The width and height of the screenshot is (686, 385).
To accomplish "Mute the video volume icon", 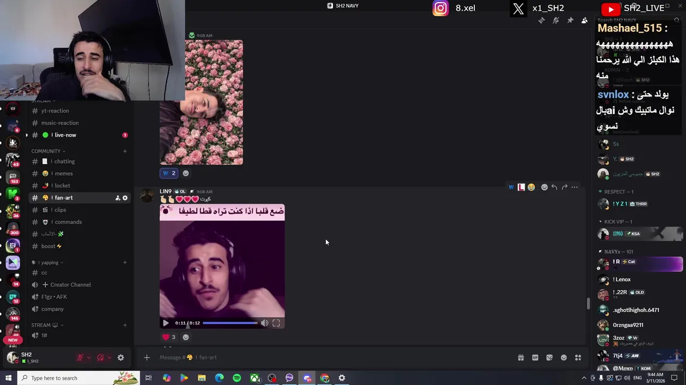I will 265,323.
